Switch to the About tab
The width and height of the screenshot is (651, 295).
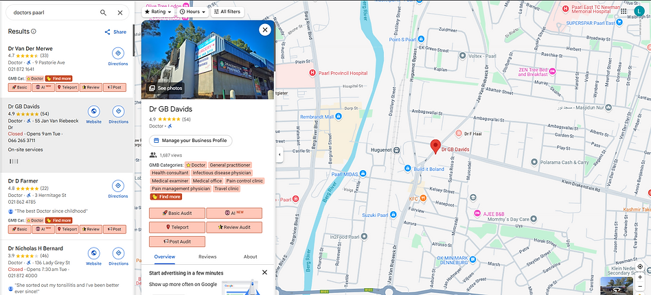click(251, 257)
